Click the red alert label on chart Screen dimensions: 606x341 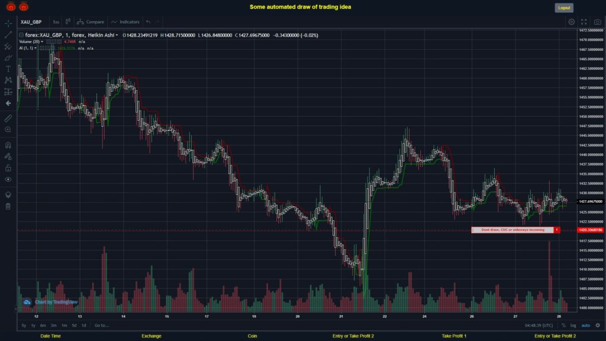click(515, 230)
